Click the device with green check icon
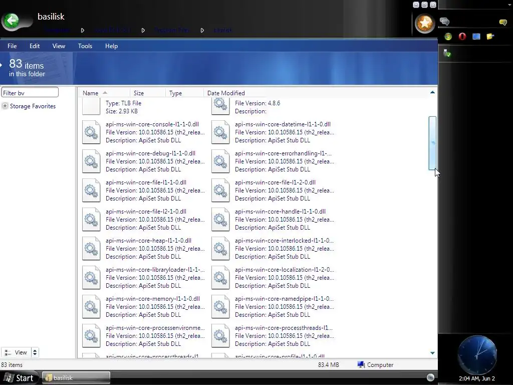 447,53
